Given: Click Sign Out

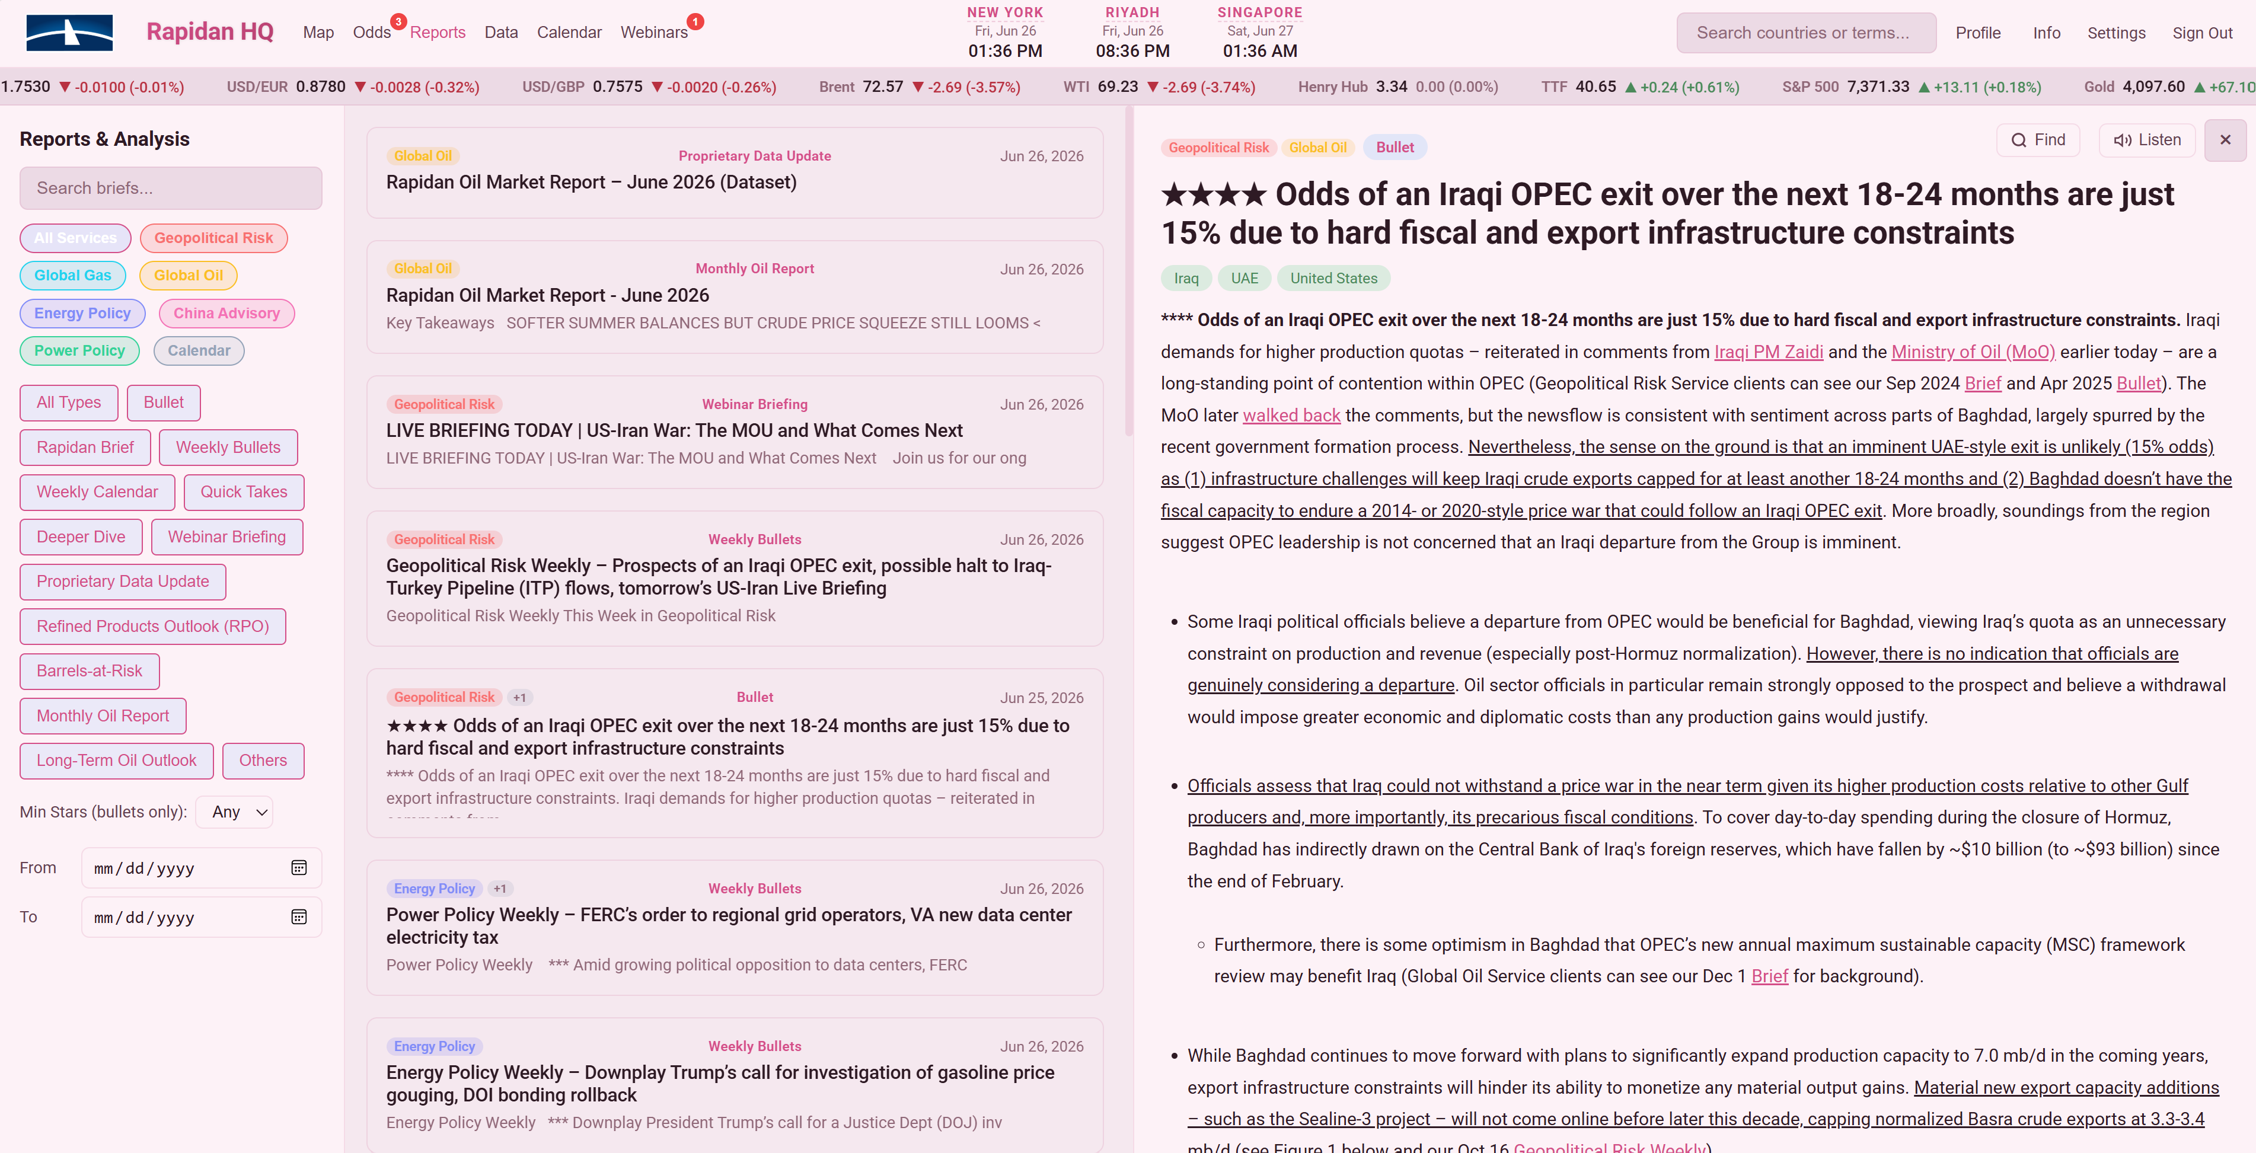Looking at the screenshot, I should tap(2201, 33).
